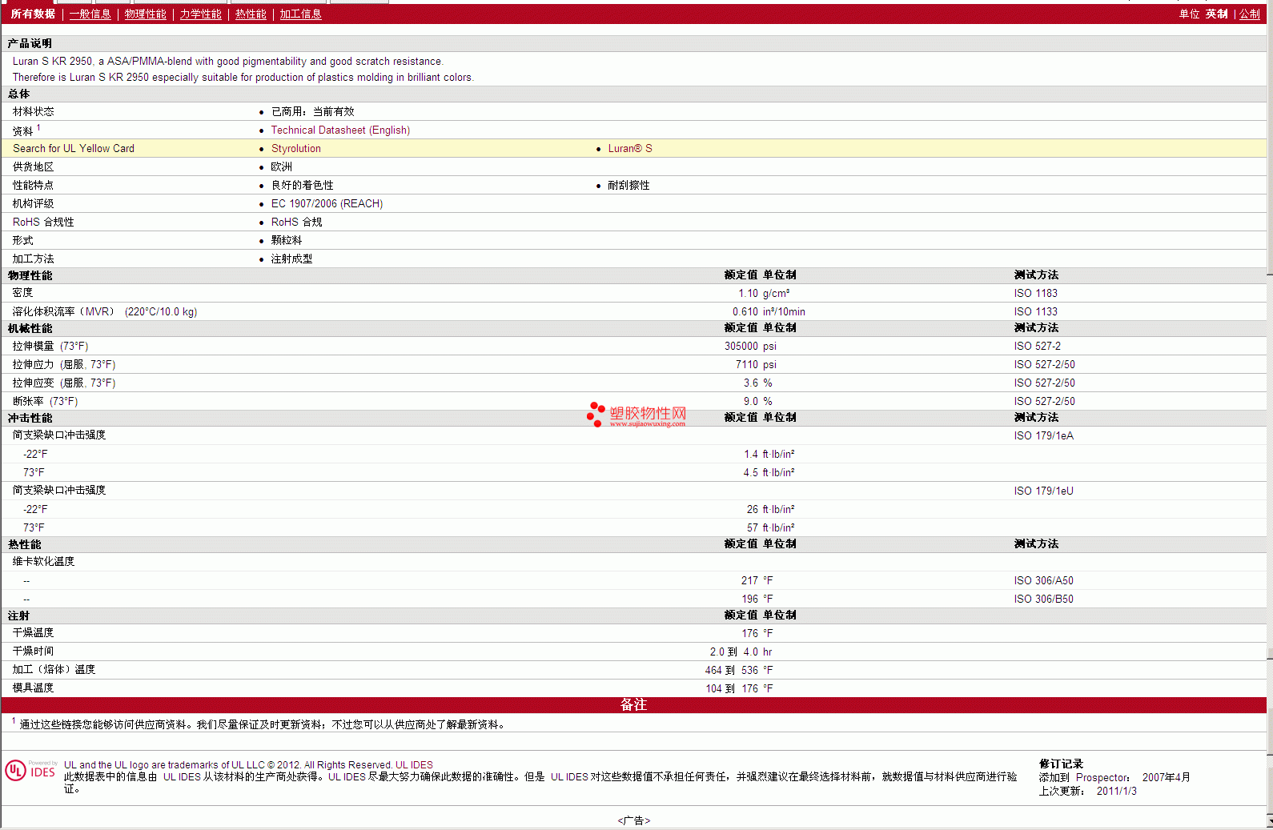Image resolution: width=1273 pixels, height=830 pixels.
Task: Click the UL IDES logo
Action: [30, 770]
